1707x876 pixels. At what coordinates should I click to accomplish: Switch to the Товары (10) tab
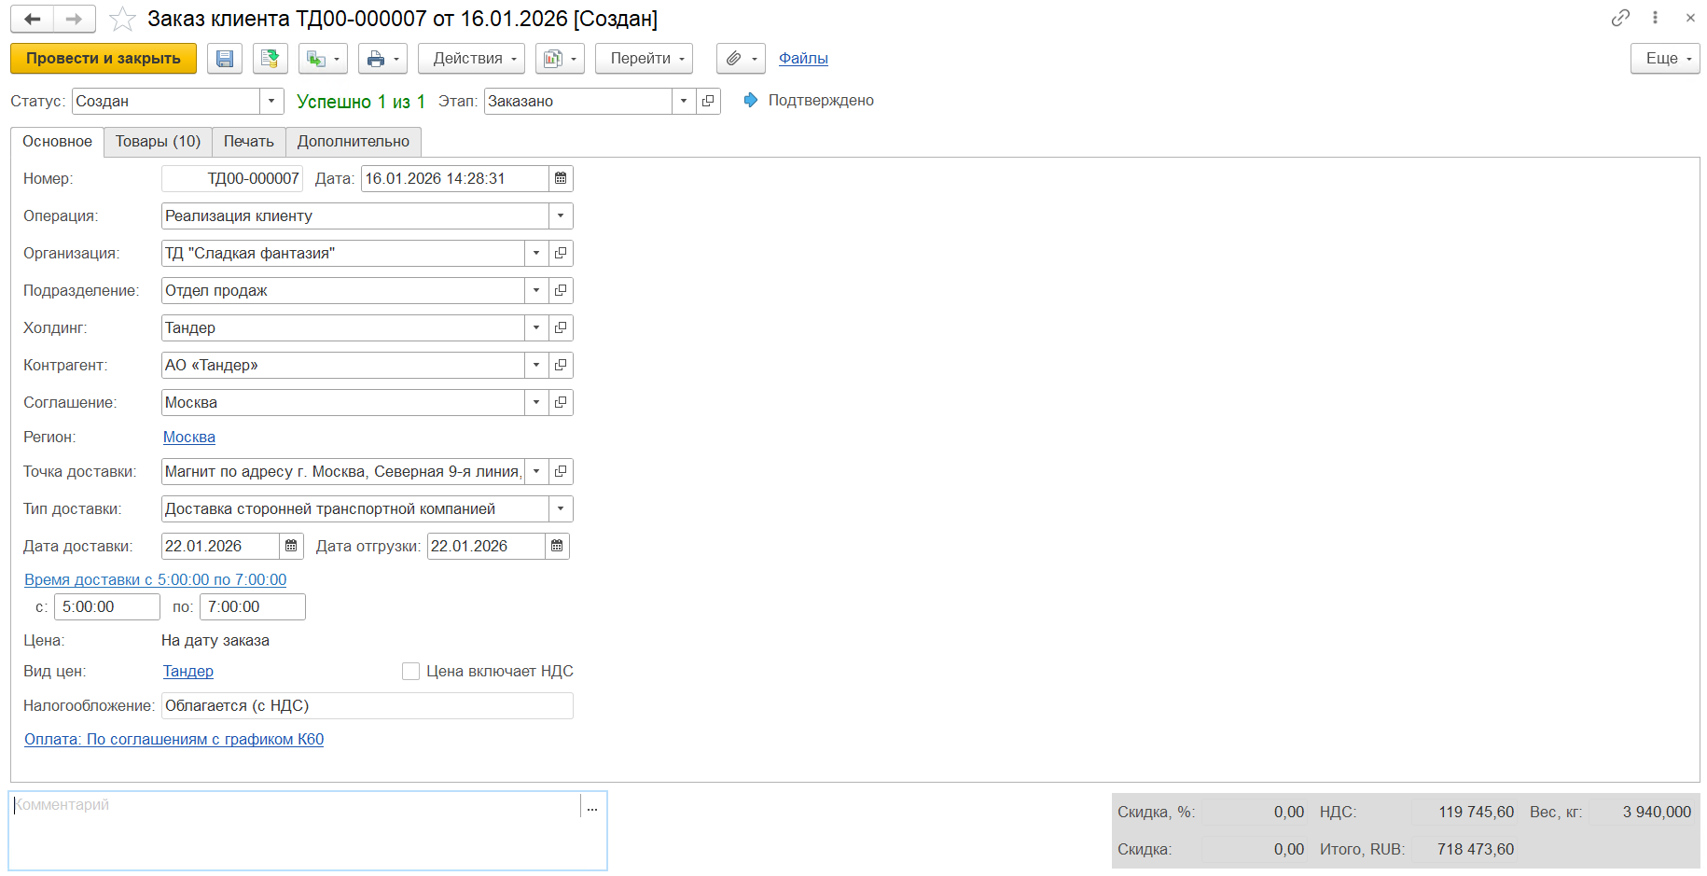[x=158, y=142]
